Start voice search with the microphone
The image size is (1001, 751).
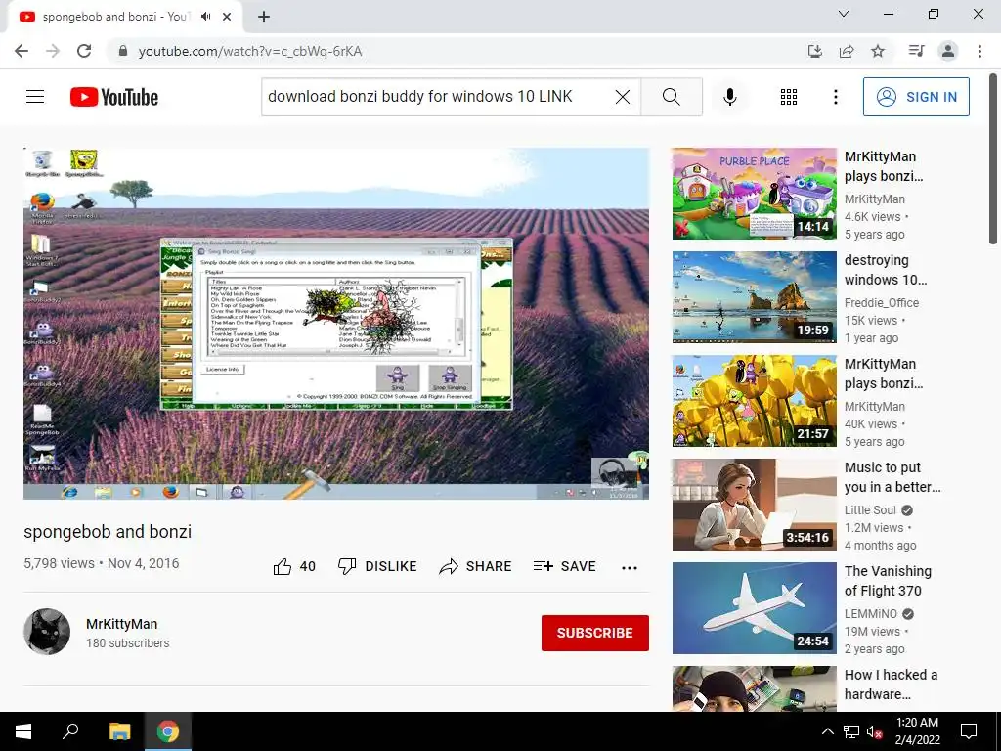[x=730, y=97]
